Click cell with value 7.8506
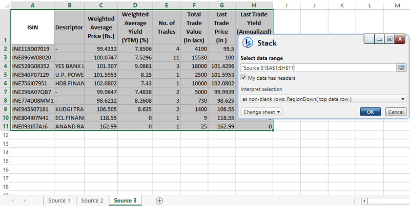Screen dimensions: 410x206 pos(135,49)
